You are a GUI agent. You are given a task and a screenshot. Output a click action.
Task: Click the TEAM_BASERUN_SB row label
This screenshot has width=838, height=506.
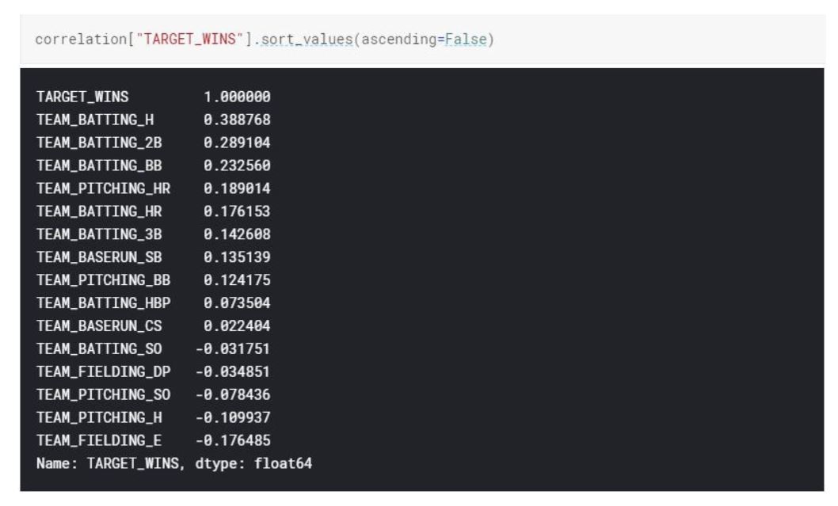pos(99,257)
